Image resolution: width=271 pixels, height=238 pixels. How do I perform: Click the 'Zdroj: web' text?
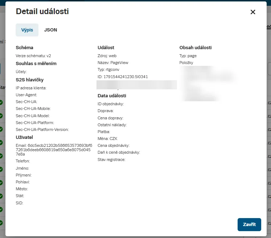(x=107, y=56)
